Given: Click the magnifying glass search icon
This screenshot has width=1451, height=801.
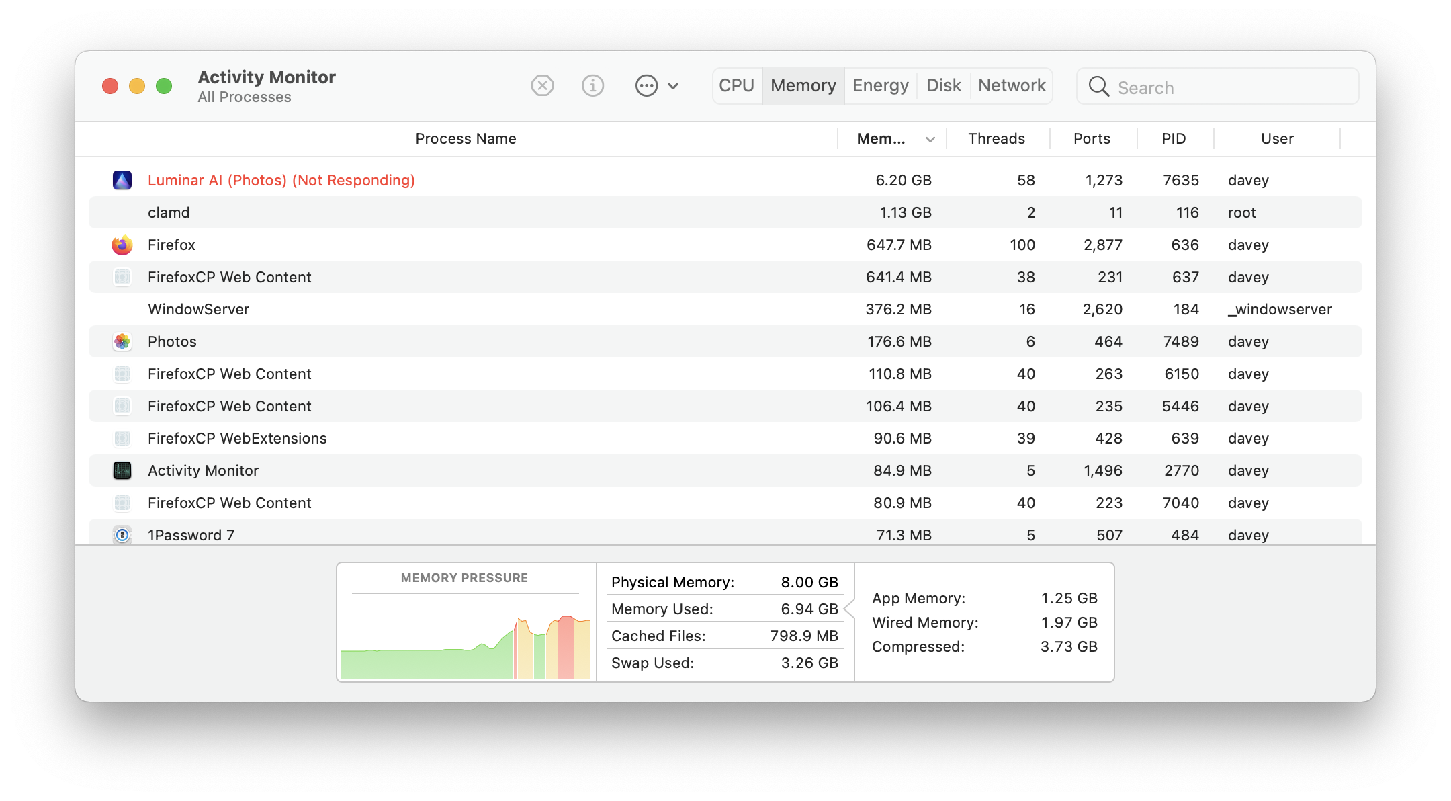Looking at the screenshot, I should pos(1099,87).
